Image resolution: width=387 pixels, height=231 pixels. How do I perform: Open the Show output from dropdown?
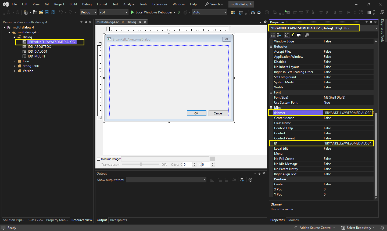point(166,180)
